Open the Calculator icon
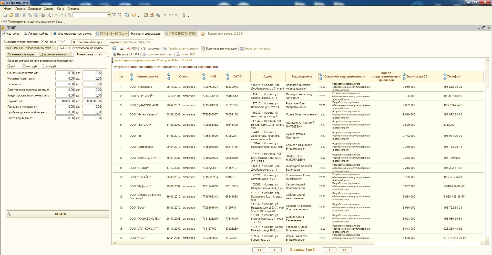492x255 pixels. point(146,15)
